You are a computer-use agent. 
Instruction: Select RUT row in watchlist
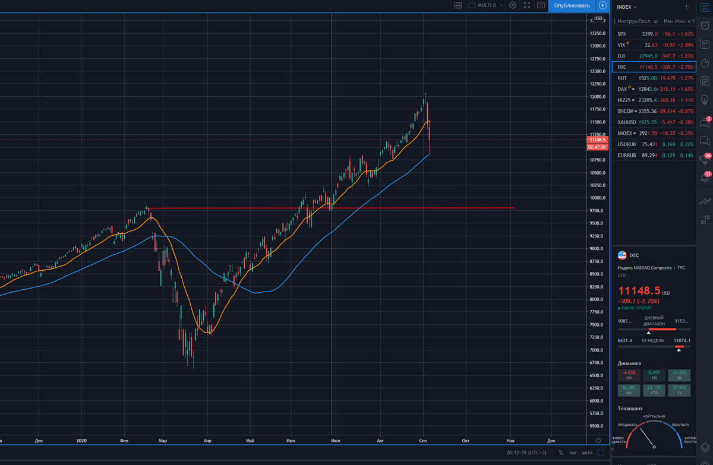click(x=654, y=78)
